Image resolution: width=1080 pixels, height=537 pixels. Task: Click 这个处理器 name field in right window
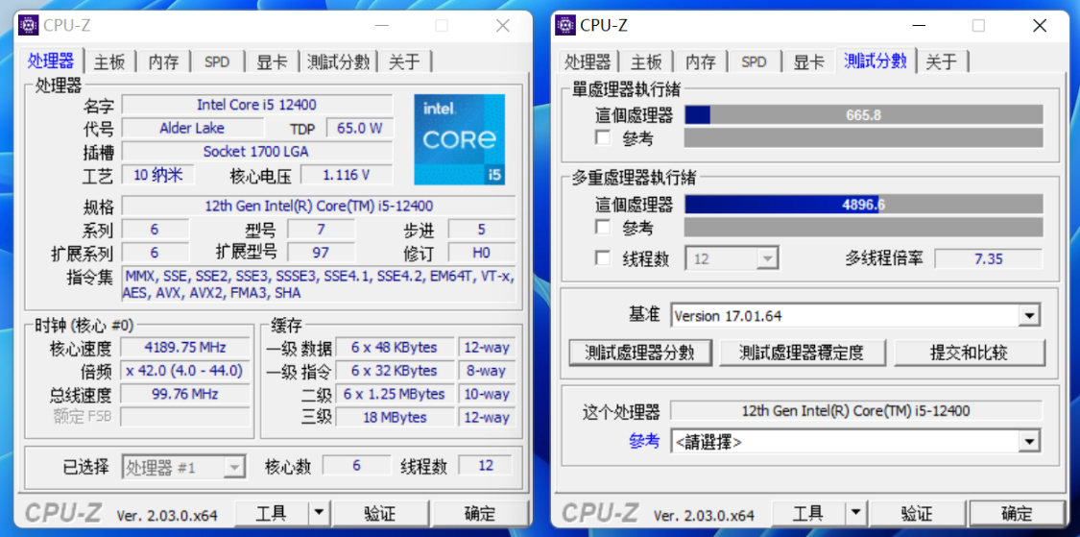point(856,411)
